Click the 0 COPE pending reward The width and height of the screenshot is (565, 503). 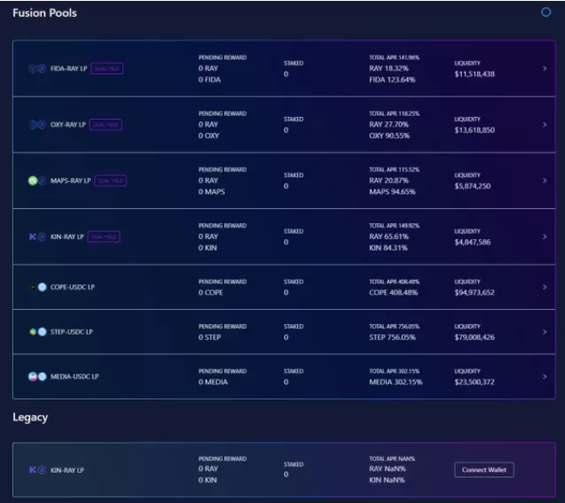(210, 292)
